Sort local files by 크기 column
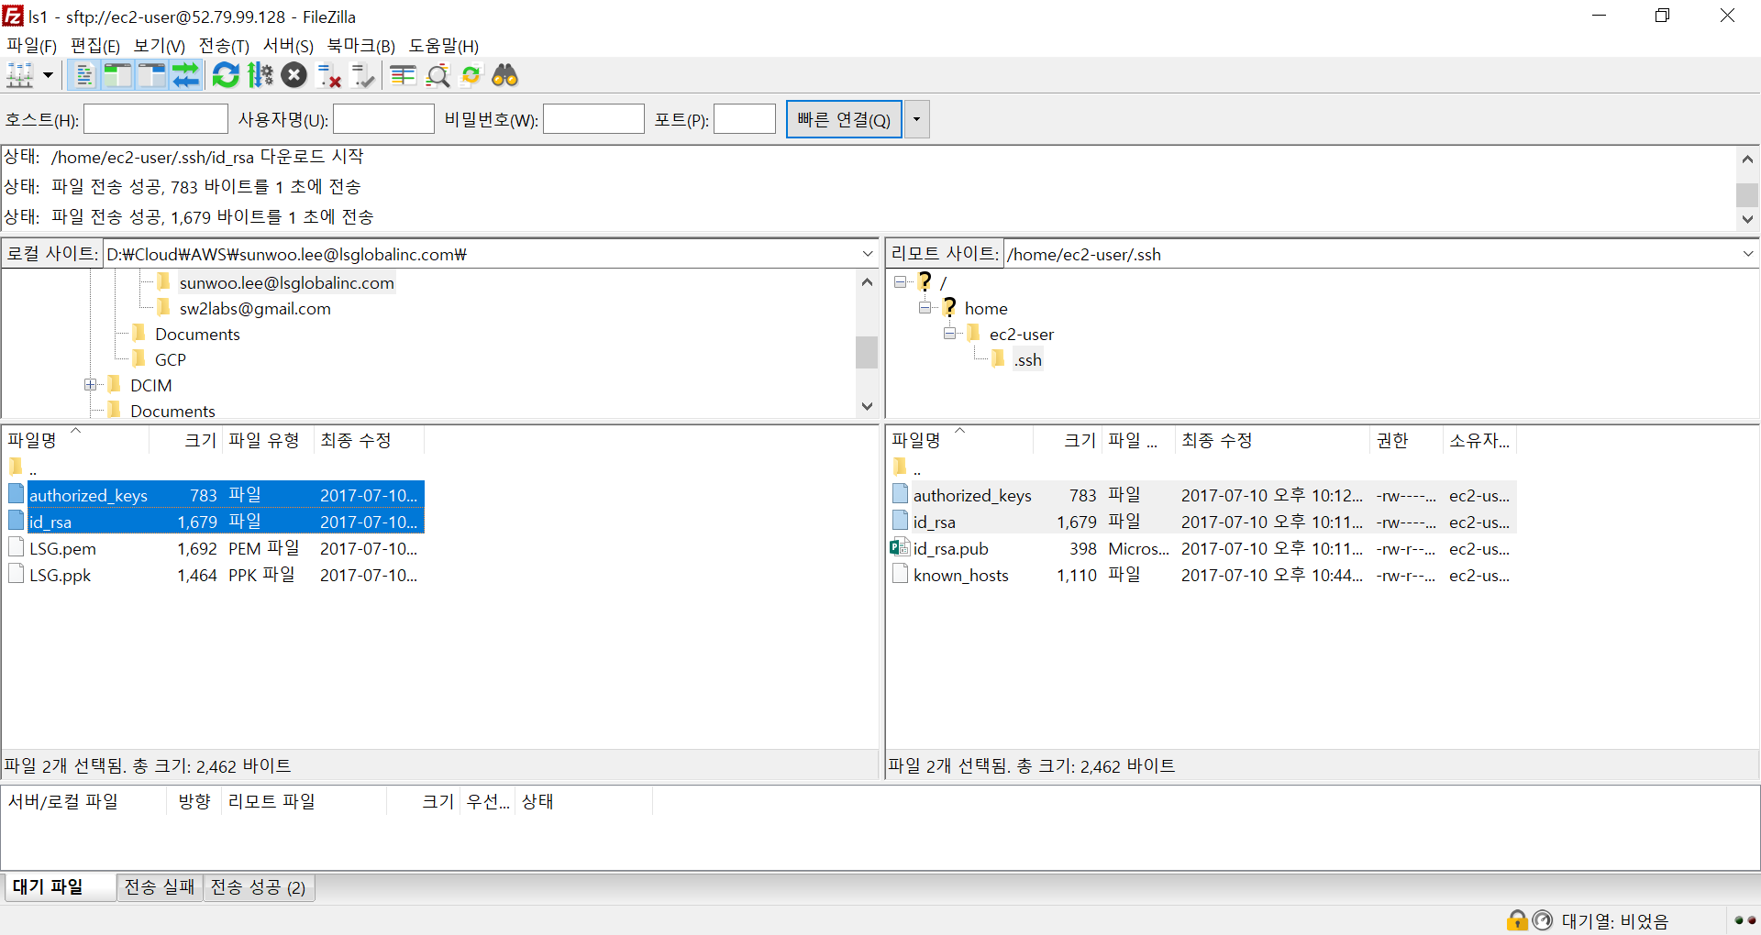The width and height of the screenshot is (1761, 935). pos(186,441)
